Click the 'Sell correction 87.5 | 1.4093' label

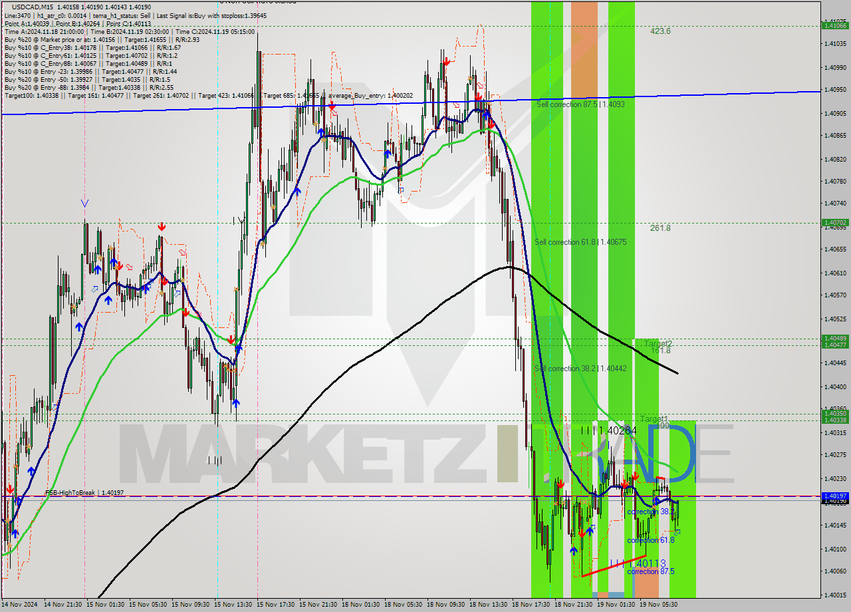[580, 104]
